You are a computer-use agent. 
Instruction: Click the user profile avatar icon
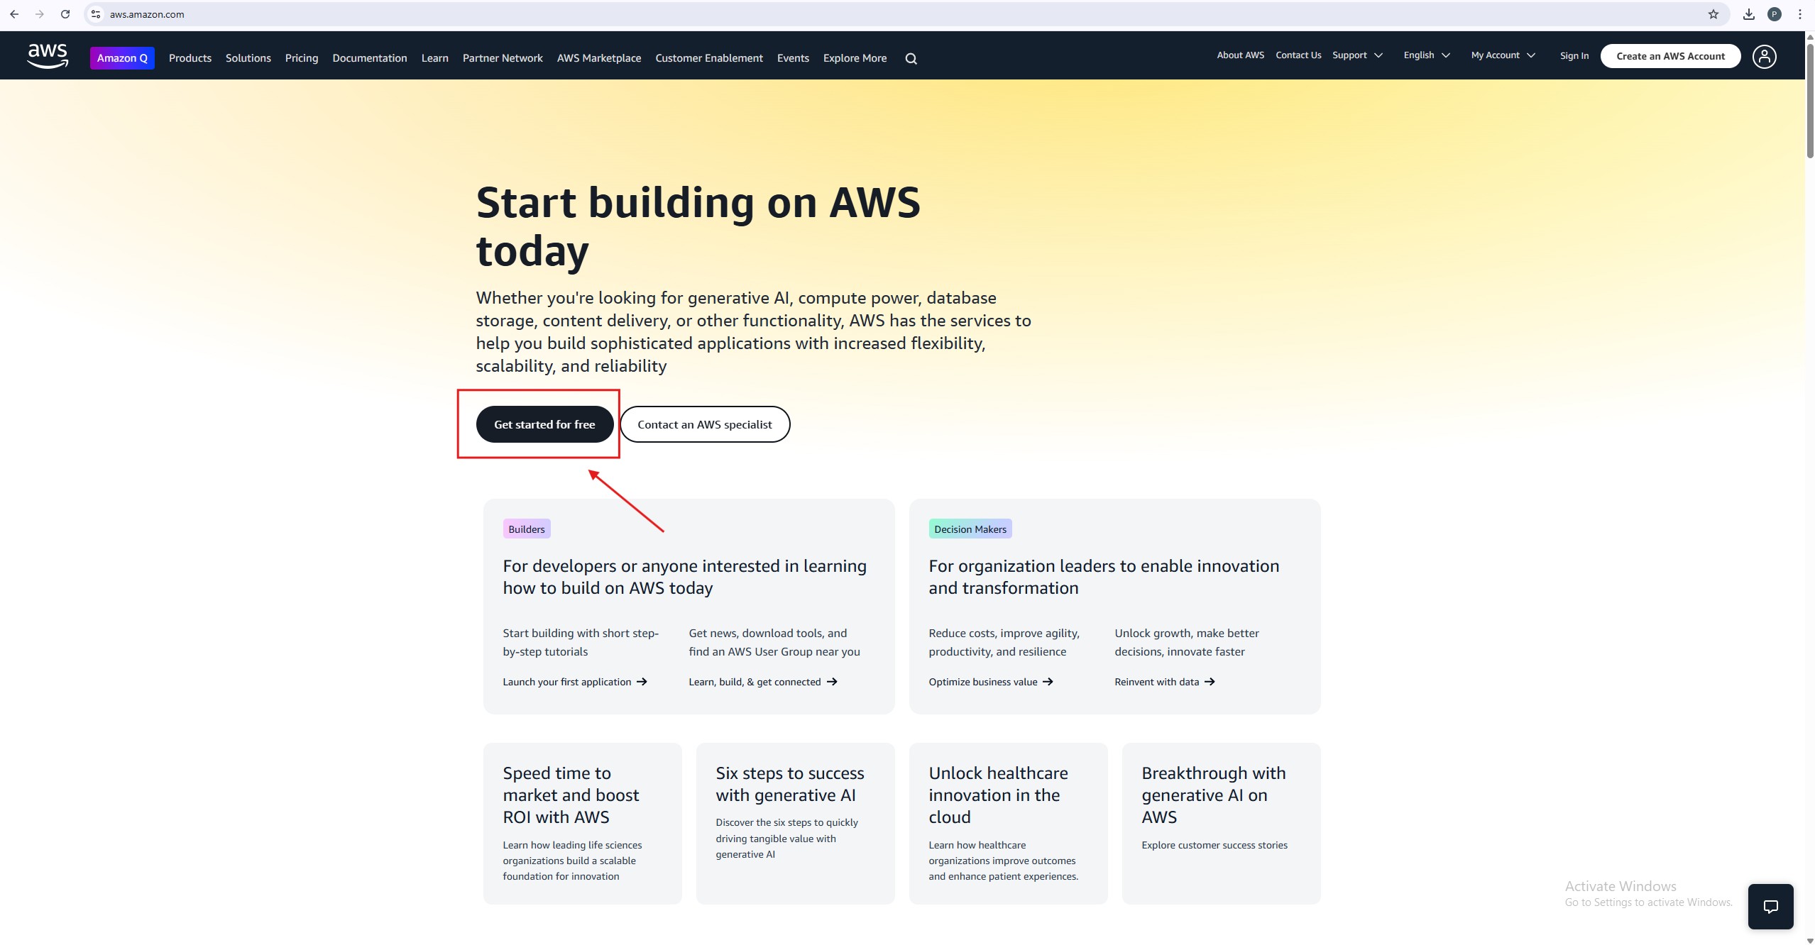(1764, 56)
